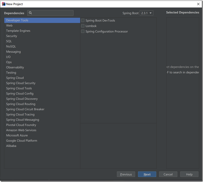Open Spring Cloud Security category

click(42, 83)
